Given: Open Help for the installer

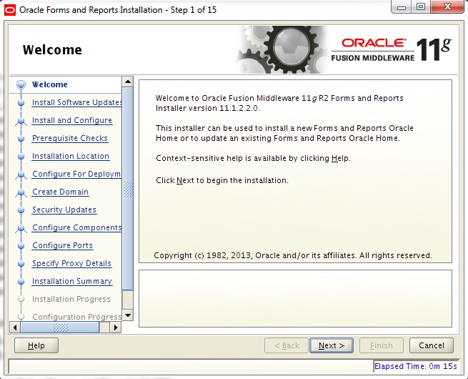Looking at the screenshot, I should [36, 345].
